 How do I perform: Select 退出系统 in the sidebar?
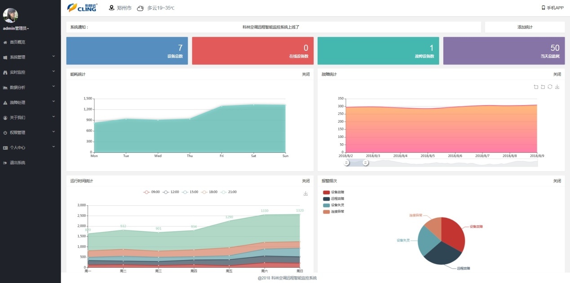tap(18, 163)
